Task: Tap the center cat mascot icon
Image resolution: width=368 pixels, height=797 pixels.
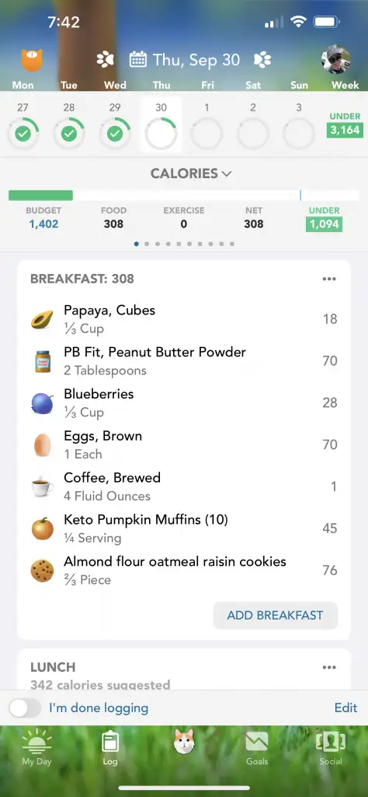Action: click(x=184, y=743)
